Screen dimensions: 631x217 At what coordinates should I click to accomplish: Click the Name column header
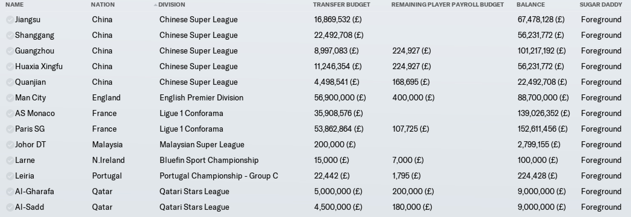point(14,5)
